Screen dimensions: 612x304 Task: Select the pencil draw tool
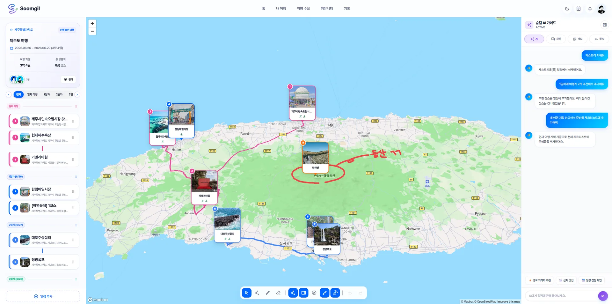(268, 293)
